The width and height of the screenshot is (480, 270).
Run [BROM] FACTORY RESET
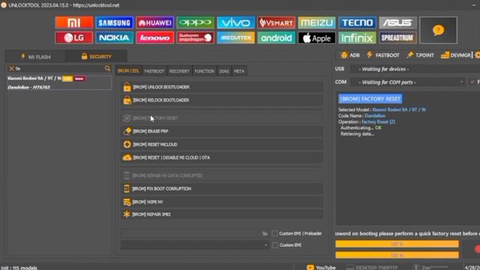point(222,118)
